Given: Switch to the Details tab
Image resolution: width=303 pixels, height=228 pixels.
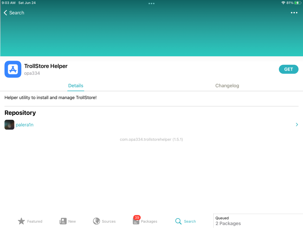Looking at the screenshot, I should point(76,86).
